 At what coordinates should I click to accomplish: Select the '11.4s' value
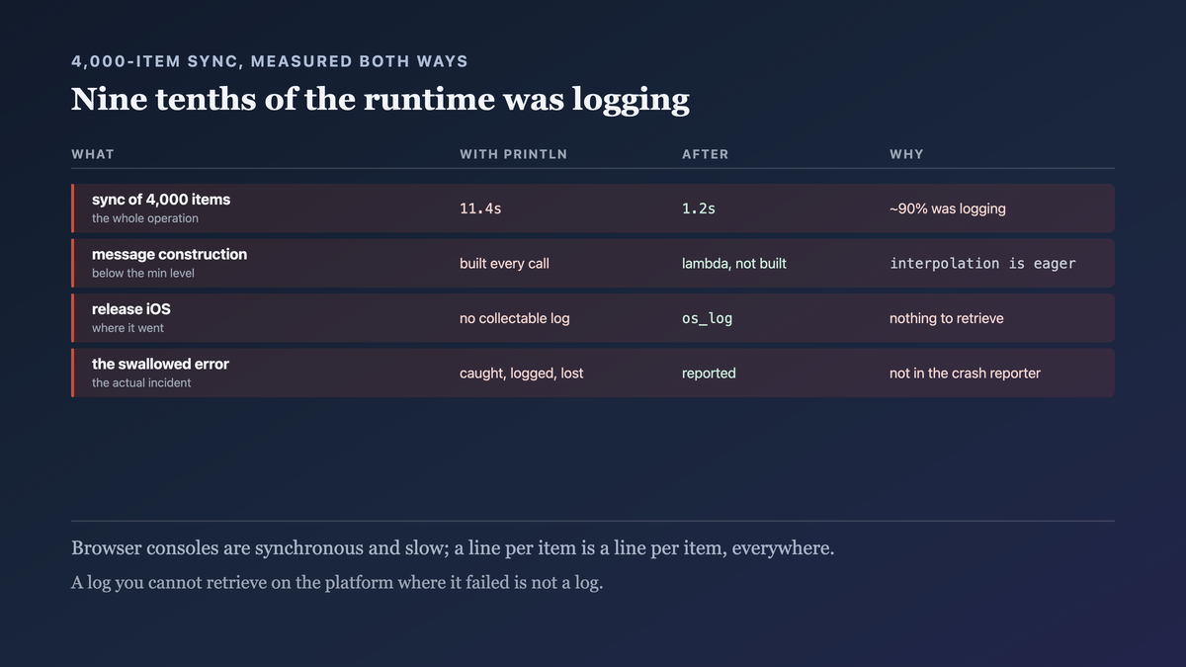coord(480,208)
